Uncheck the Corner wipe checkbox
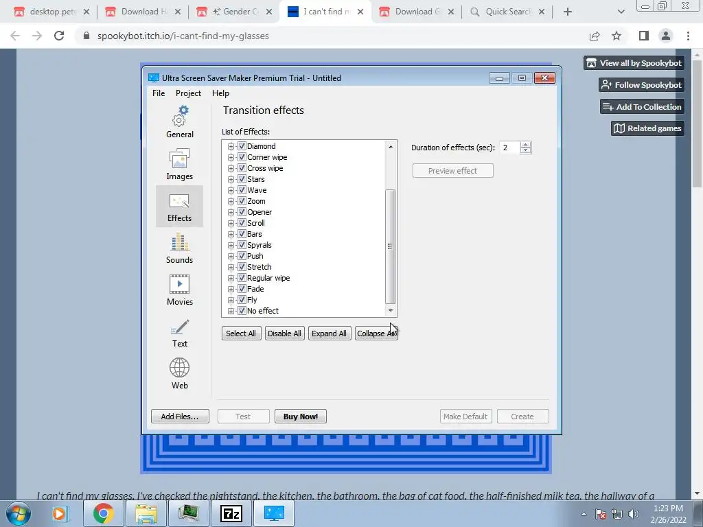Image resolution: width=703 pixels, height=527 pixels. pyautogui.click(x=242, y=157)
